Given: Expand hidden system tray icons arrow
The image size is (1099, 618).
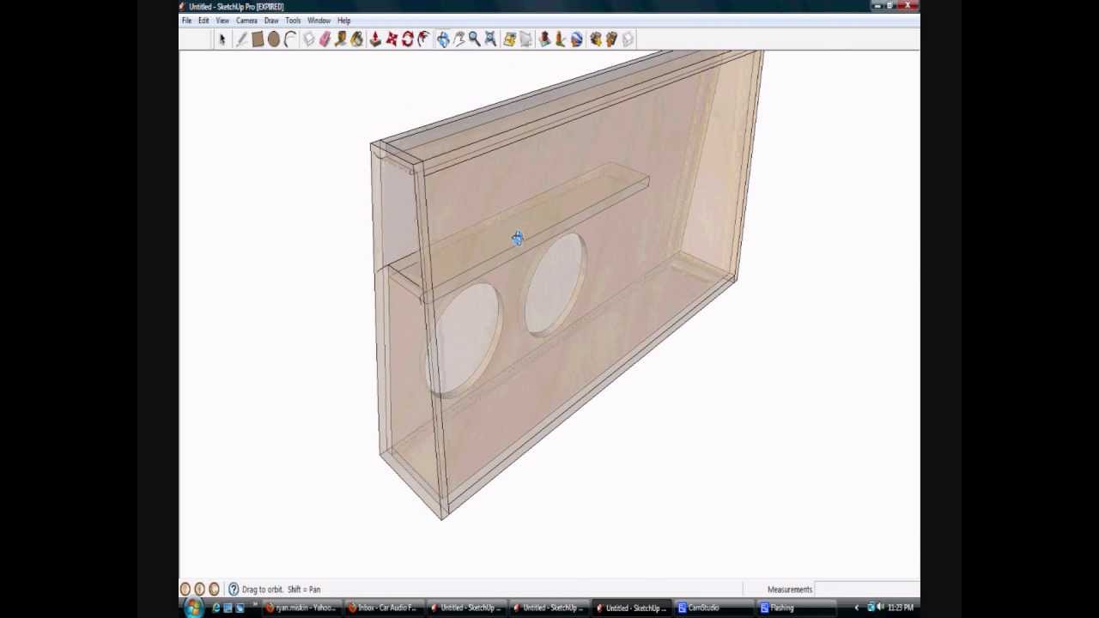Looking at the screenshot, I should pos(856,608).
